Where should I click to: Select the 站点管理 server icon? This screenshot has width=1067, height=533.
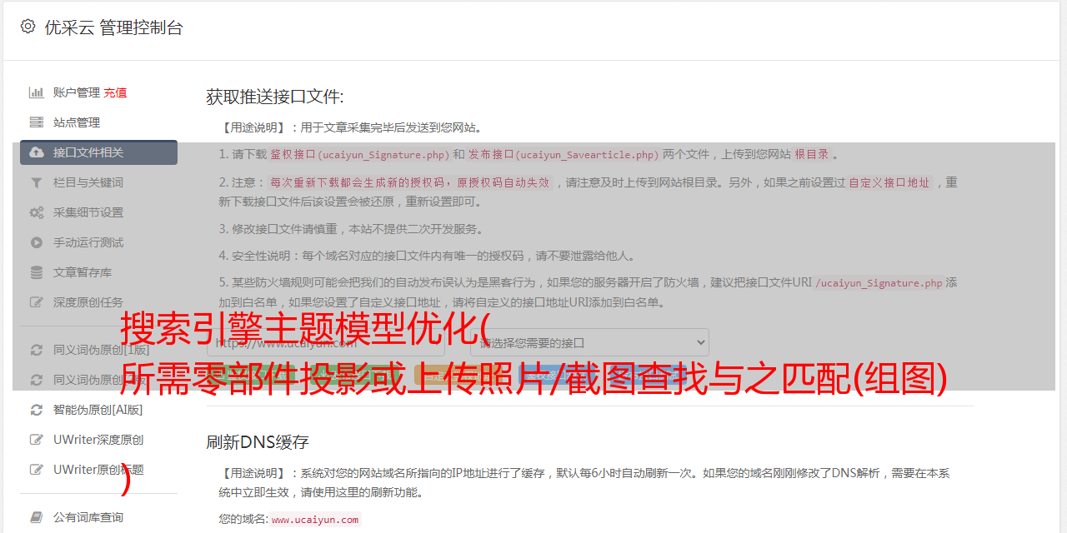[37, 122]
